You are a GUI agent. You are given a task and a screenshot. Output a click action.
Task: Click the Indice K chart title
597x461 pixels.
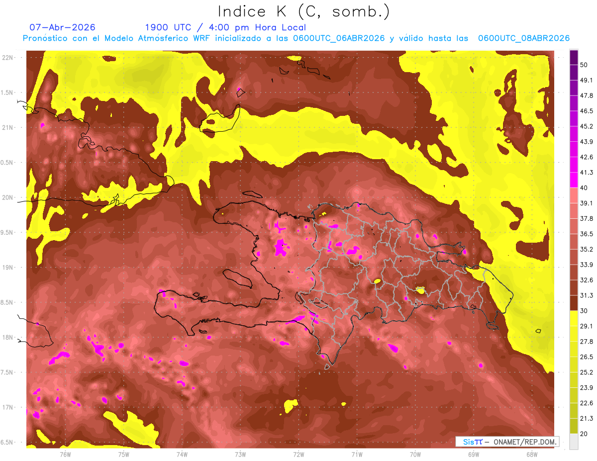(304, 11)
